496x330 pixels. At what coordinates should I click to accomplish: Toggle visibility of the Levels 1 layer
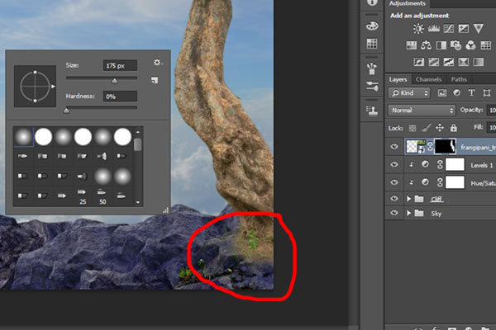(x=394, y=164)
